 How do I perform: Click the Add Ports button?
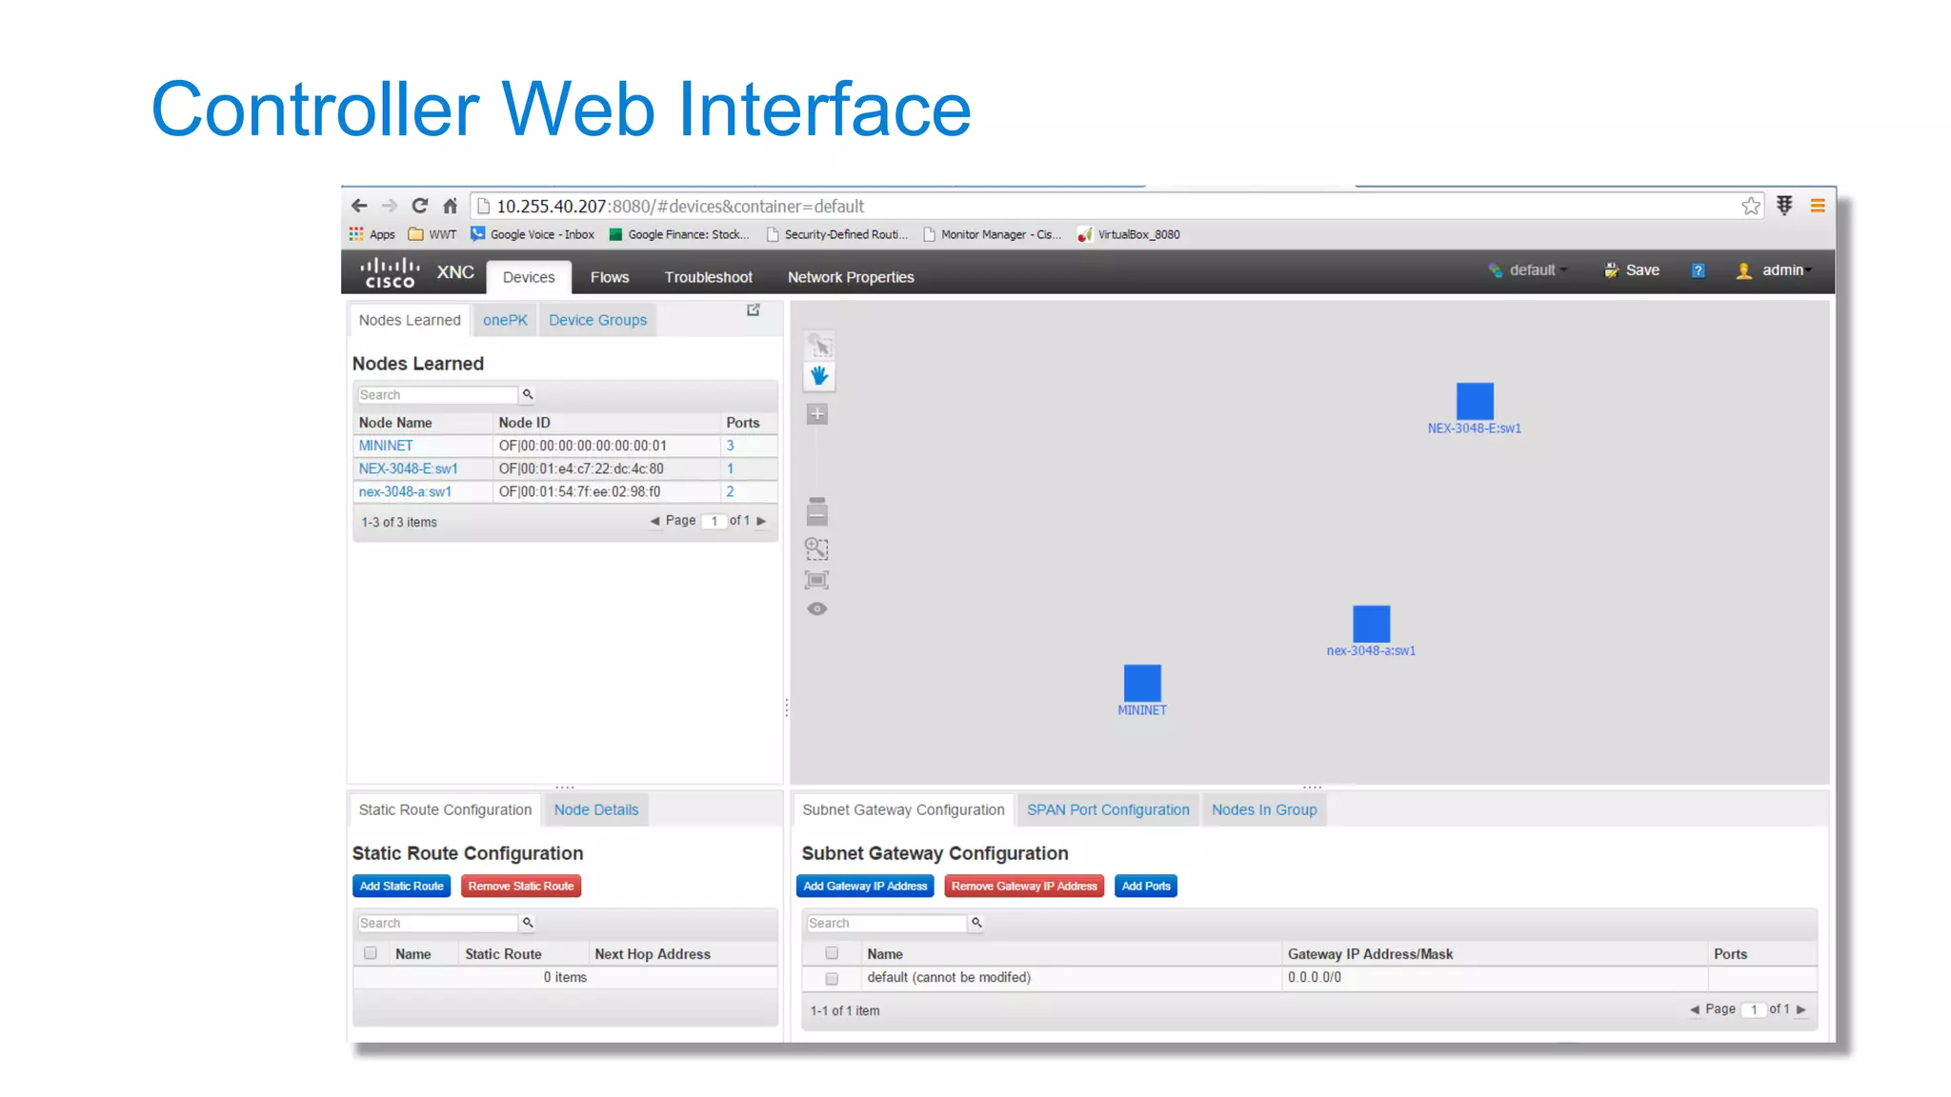tap(1146, 886)
